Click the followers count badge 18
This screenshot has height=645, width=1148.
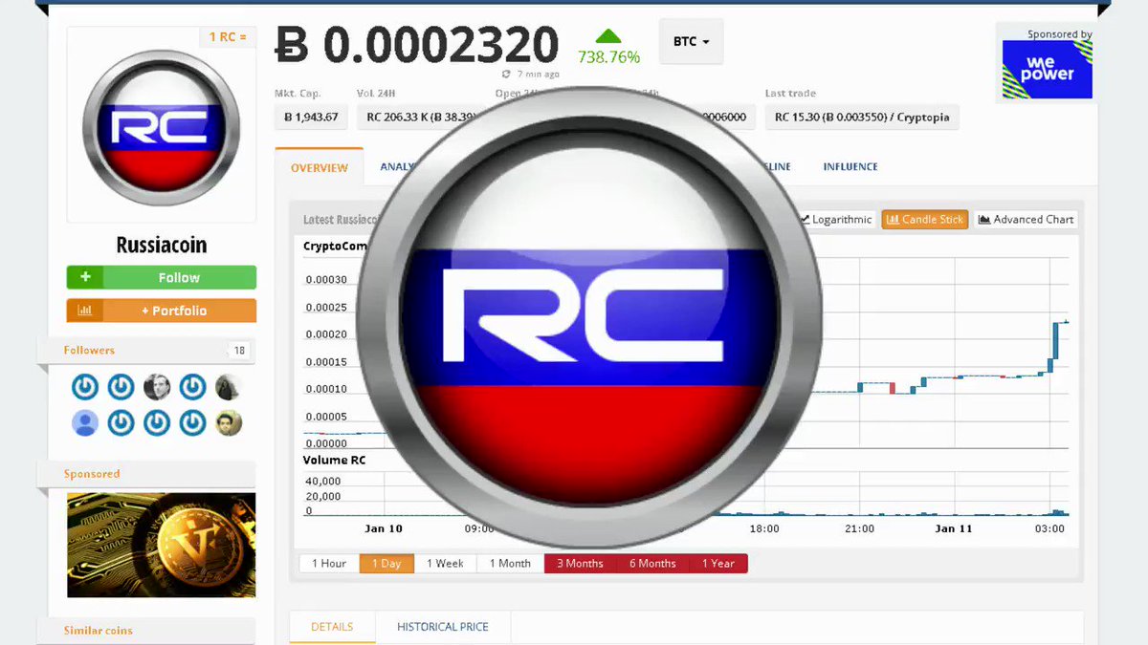[239, 351]
